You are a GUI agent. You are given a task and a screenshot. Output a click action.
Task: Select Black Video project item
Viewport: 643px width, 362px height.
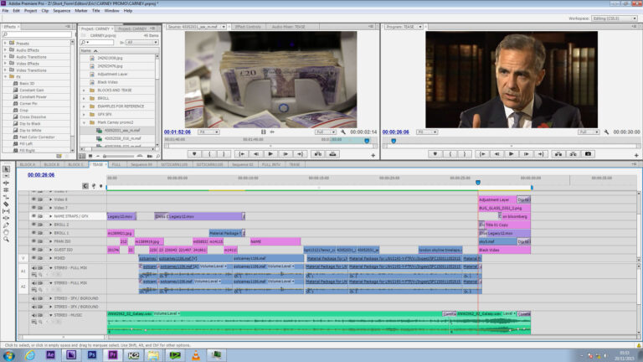107,82
